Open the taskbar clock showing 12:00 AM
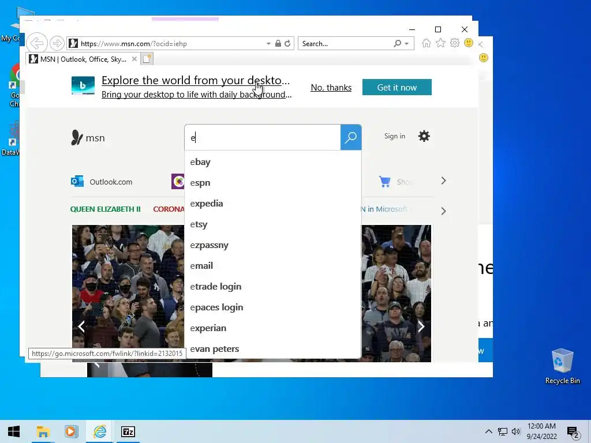 click(541, 431)
